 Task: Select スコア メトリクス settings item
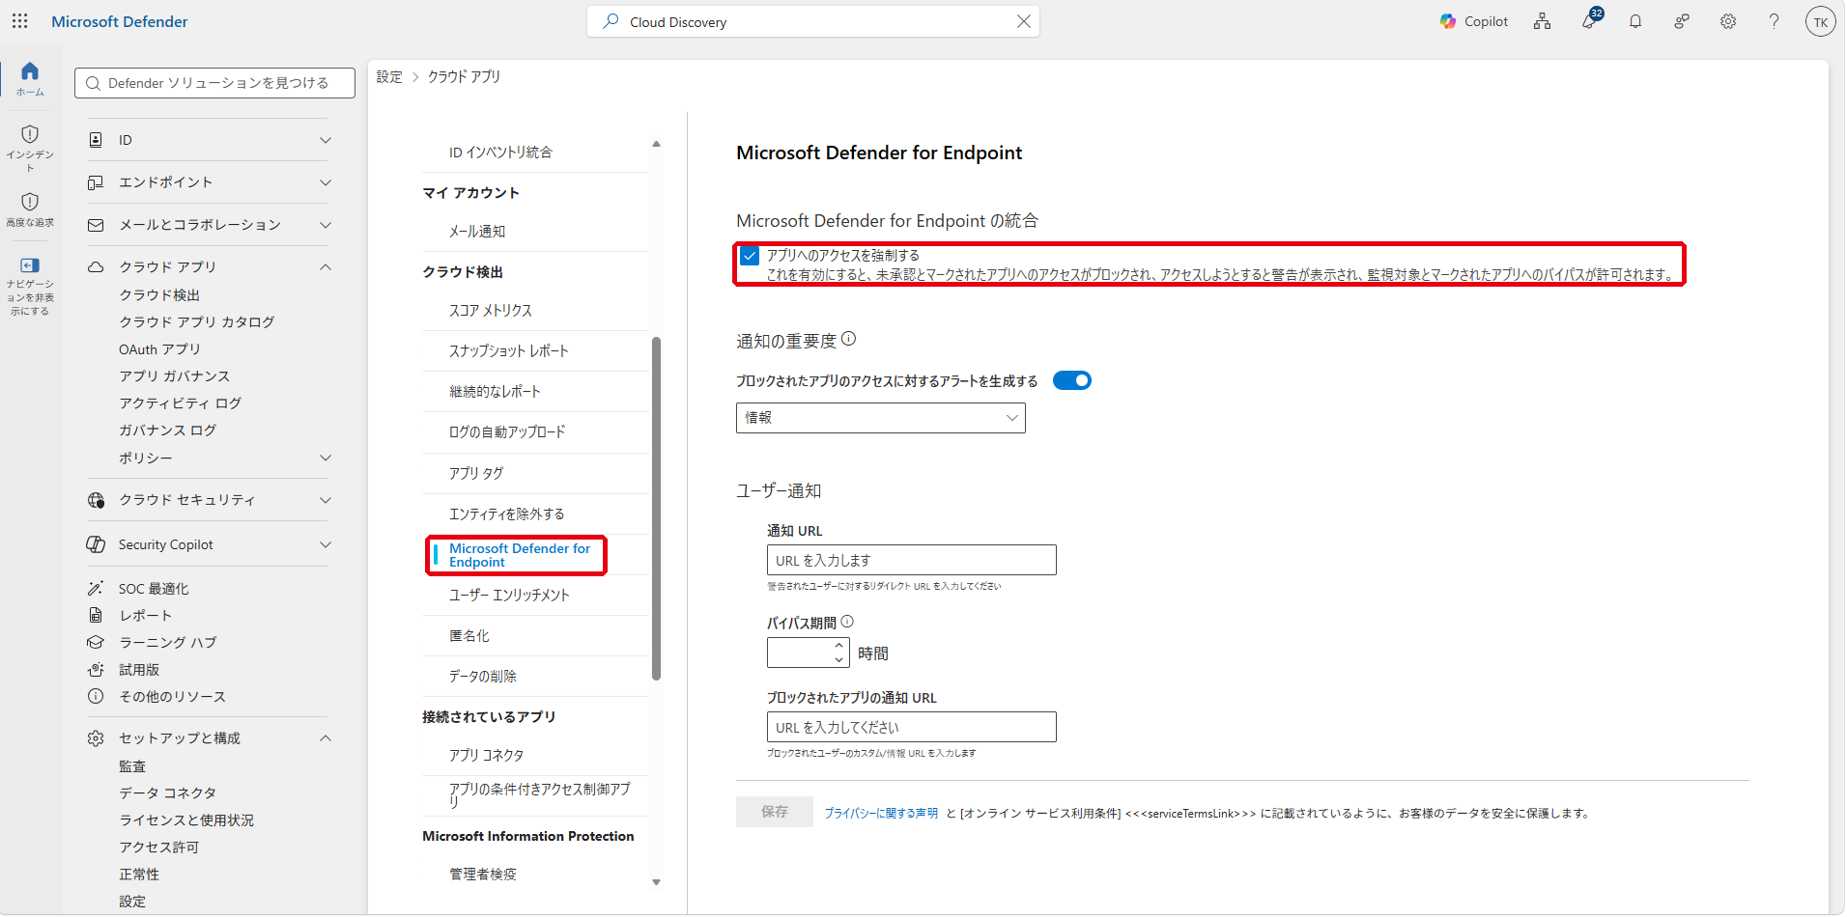[491, 311]
